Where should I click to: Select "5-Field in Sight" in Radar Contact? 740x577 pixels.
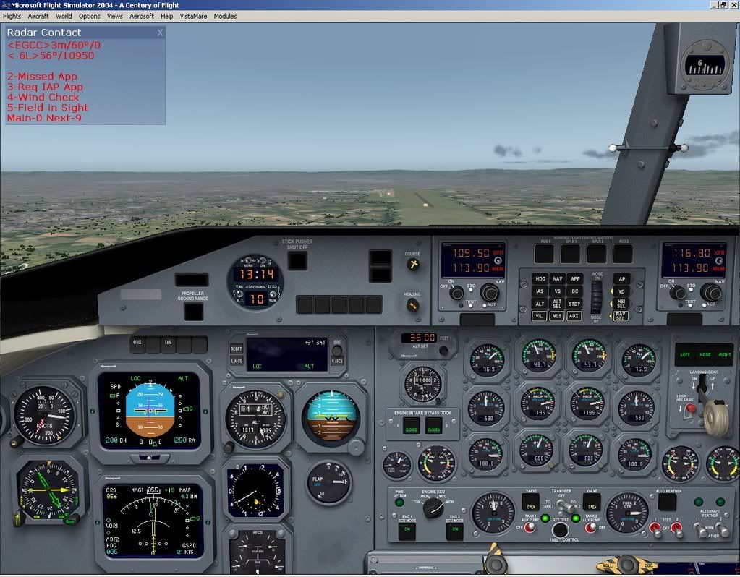48,108
